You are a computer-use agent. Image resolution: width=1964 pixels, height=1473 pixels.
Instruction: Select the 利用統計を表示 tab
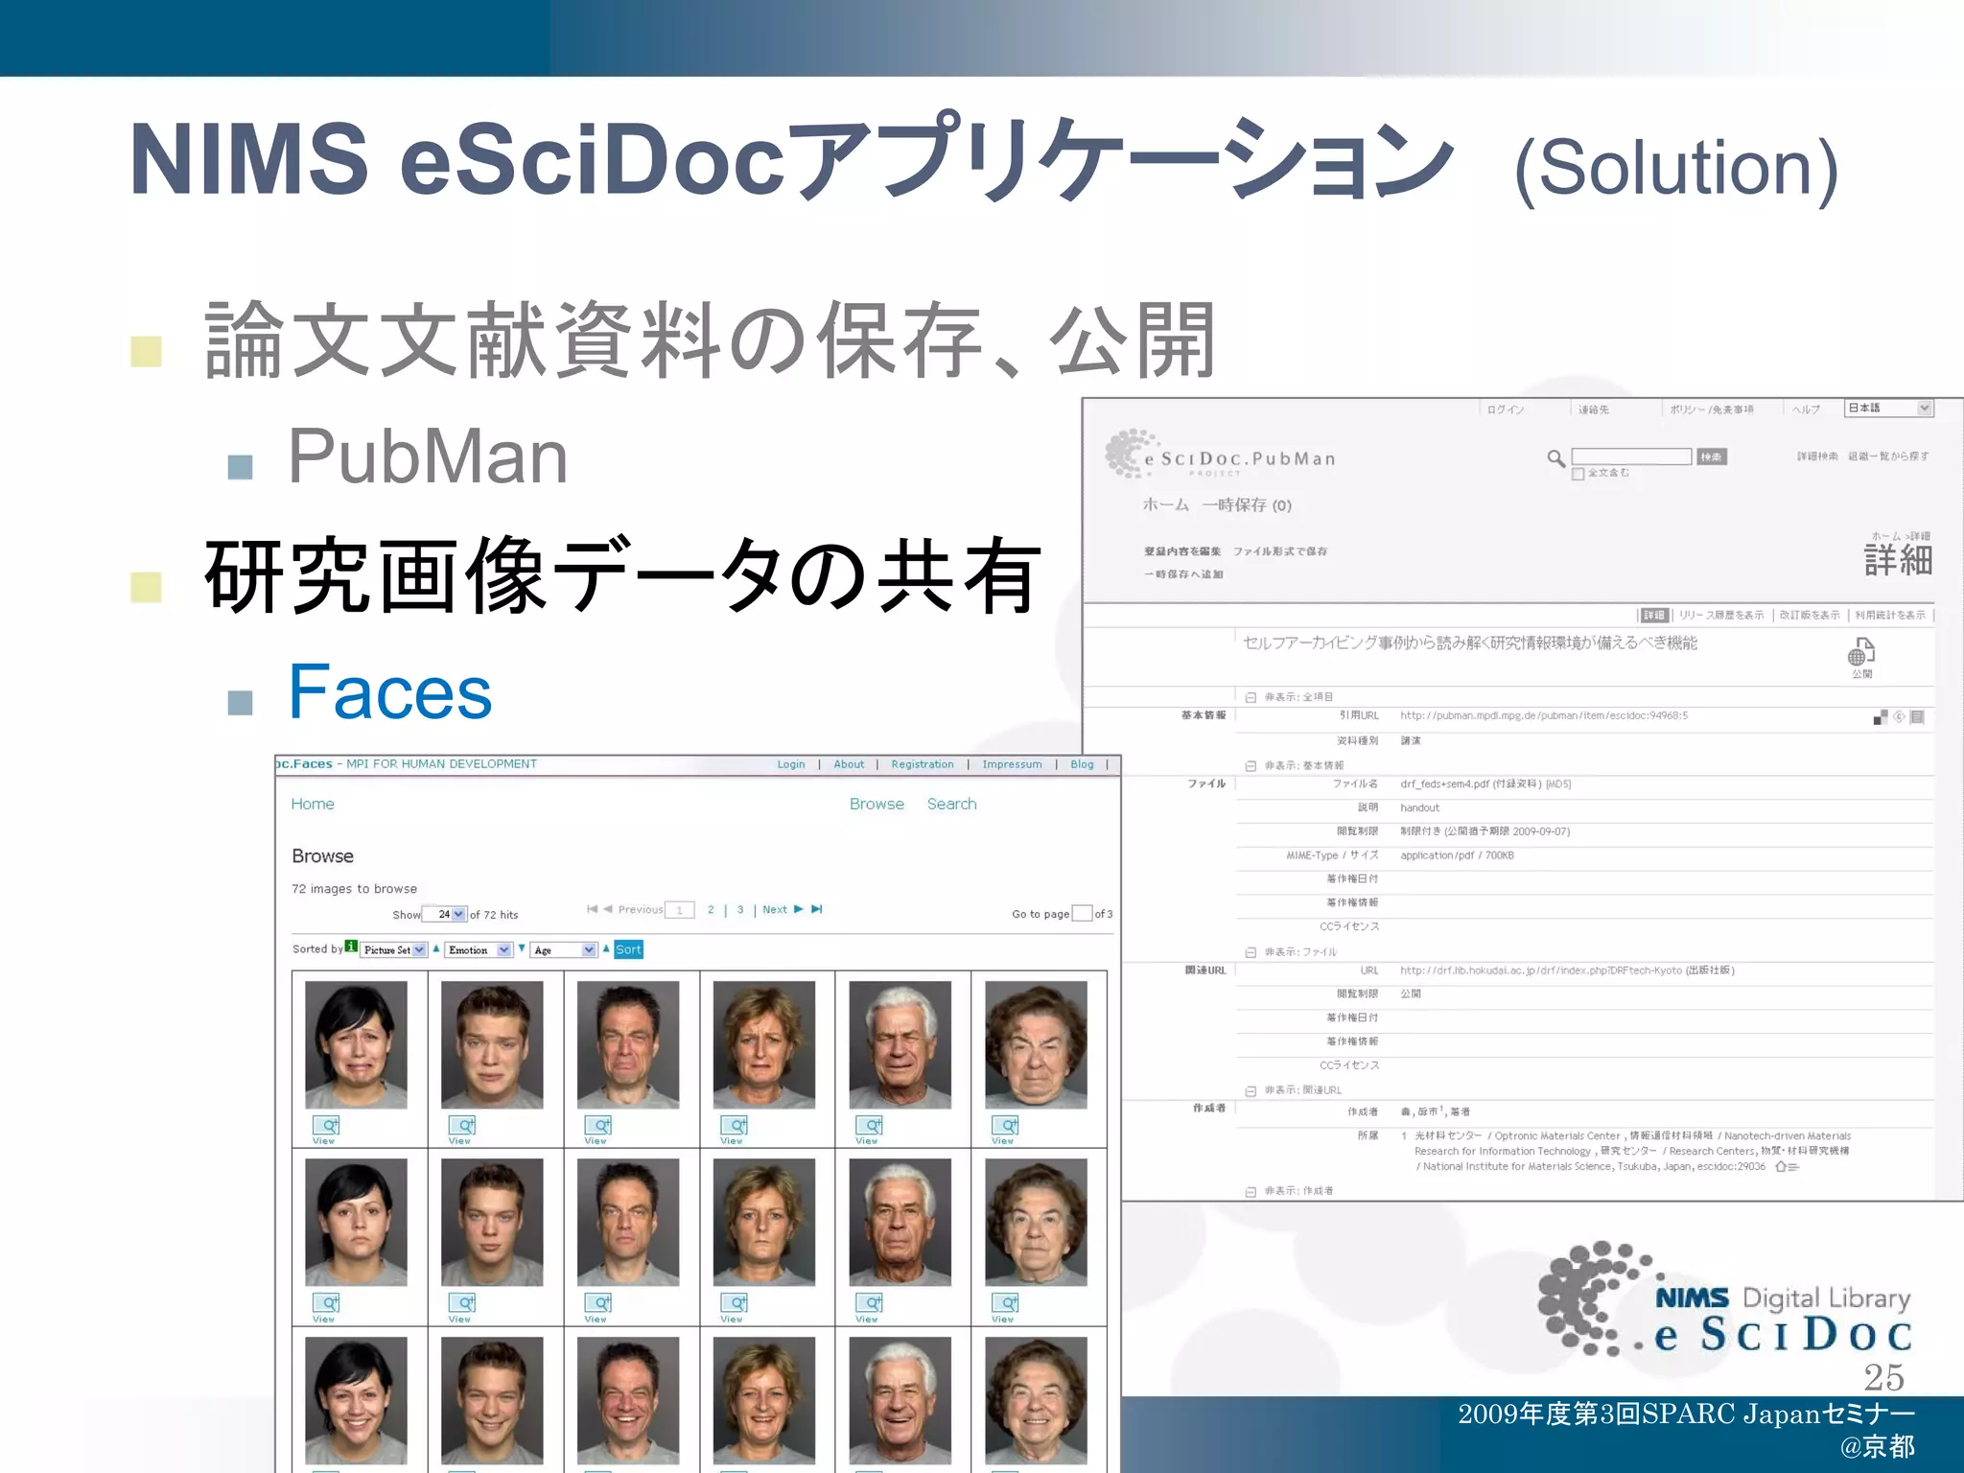1890,615
